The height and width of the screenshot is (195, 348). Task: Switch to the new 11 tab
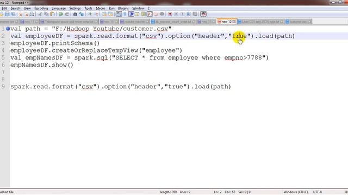[29, 22]
